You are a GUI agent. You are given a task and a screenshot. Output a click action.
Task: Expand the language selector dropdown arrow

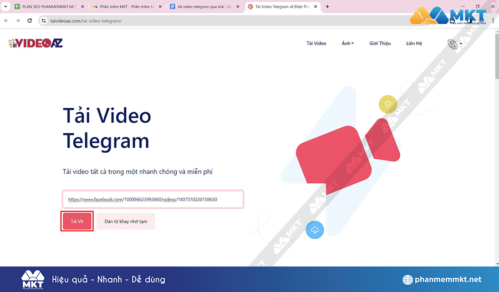pyautogui.click(x=461, y=44)
